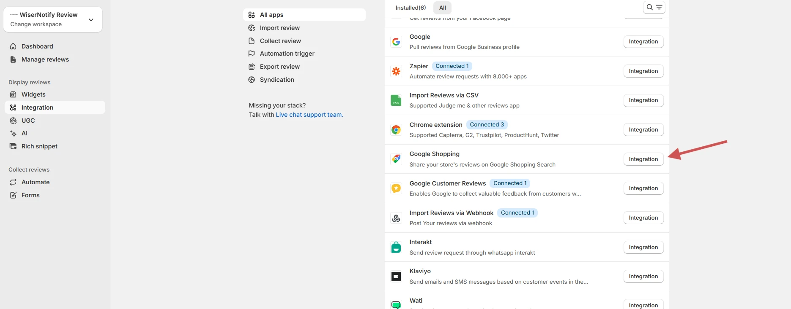Click the Interakt app logo

pos(396,247)
